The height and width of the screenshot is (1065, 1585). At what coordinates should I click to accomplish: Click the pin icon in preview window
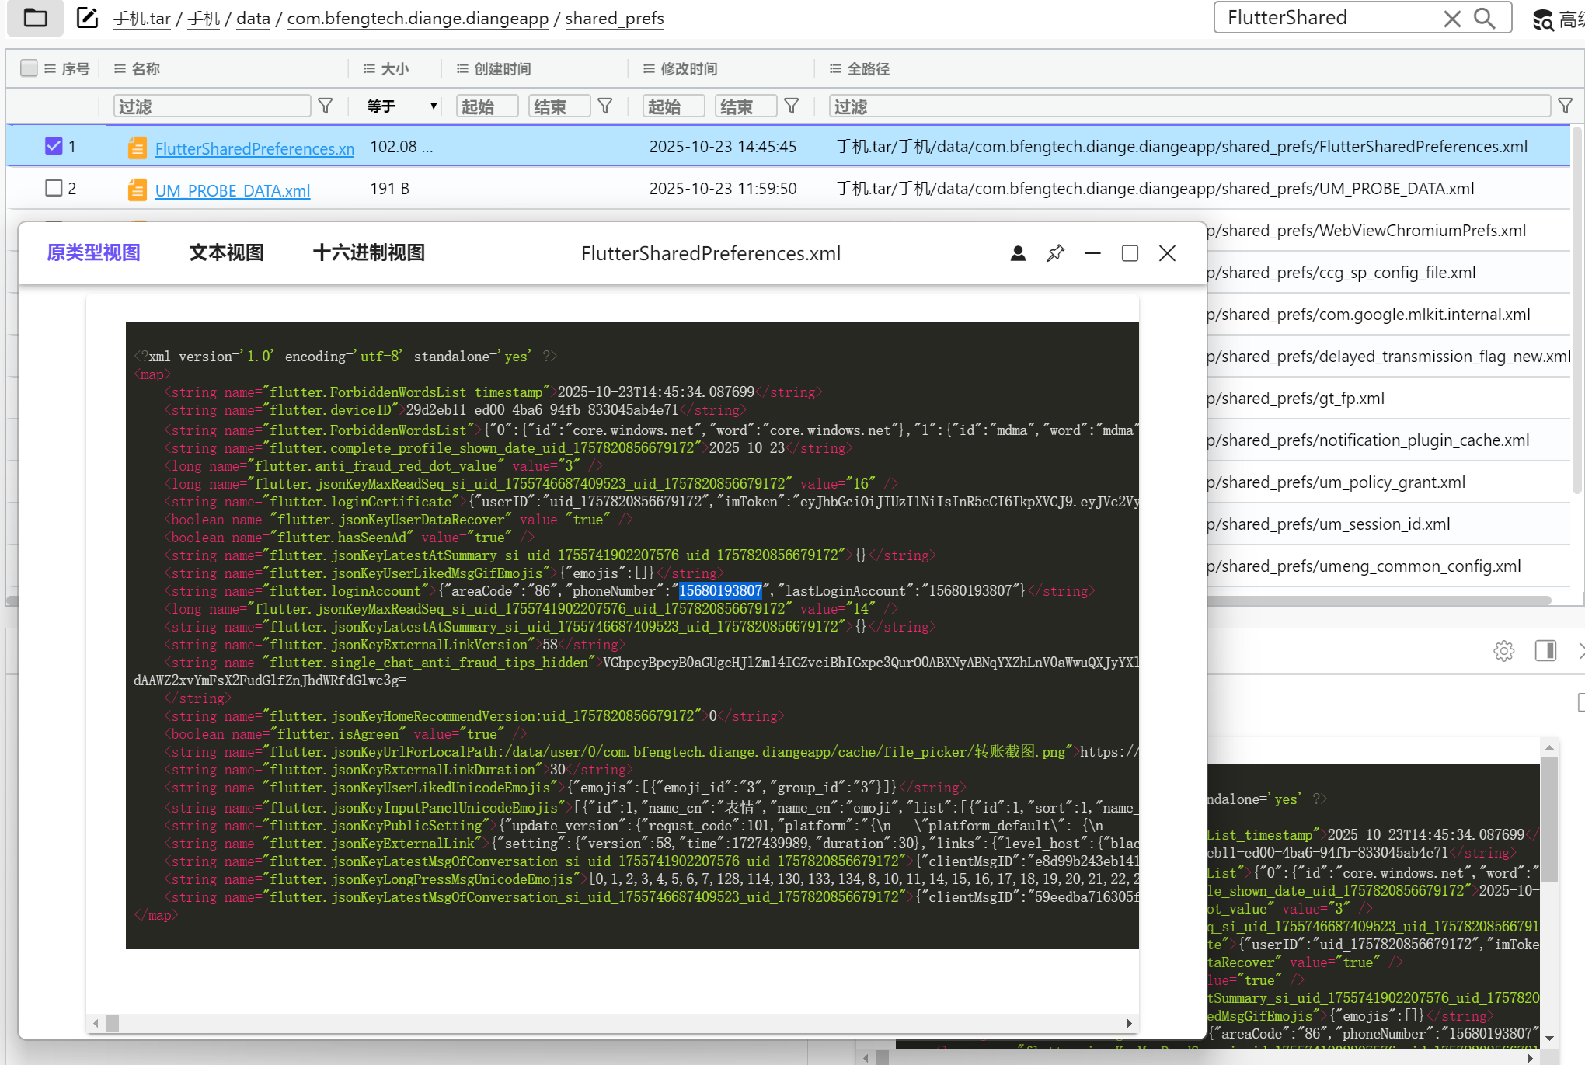tap(1055, 253)
